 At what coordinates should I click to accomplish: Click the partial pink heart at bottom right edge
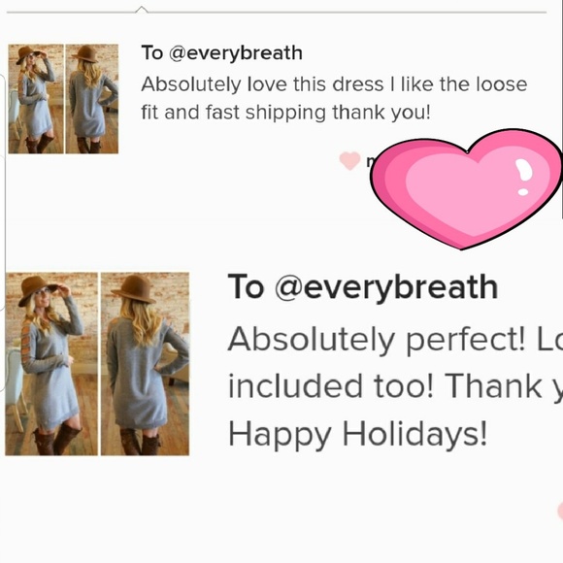click(x=560, y=511)
